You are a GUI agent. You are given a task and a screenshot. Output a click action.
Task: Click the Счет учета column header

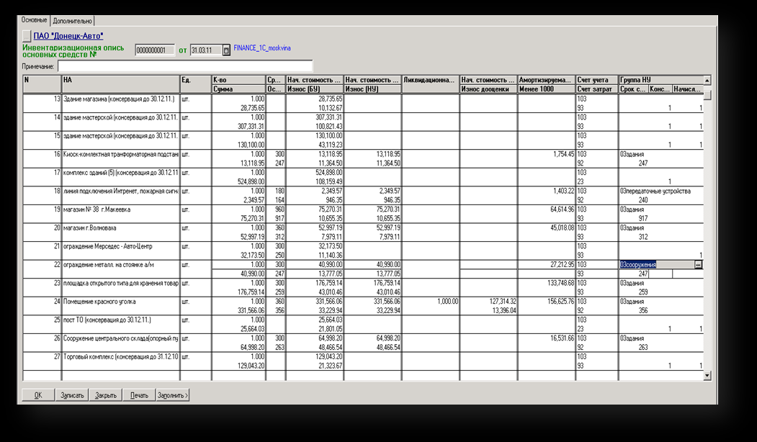(596, 80)
